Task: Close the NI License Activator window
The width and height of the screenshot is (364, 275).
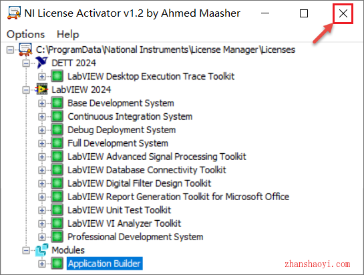Action: coord(343,13)
